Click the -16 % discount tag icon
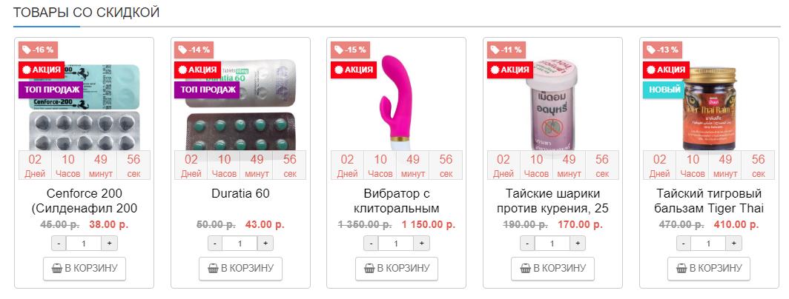Viewport: 789px width, 299px height. point(27,50)
